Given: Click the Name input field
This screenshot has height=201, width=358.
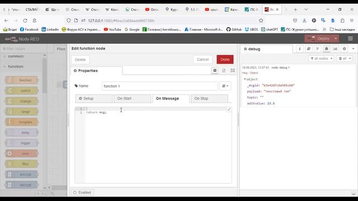Looking at the screenshot, I should [160, 86].
